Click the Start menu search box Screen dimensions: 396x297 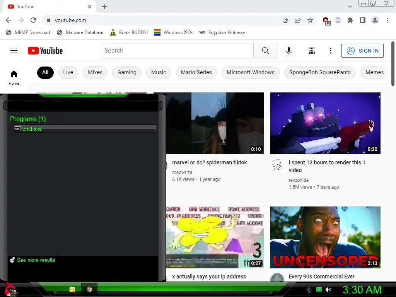point(83,106)
